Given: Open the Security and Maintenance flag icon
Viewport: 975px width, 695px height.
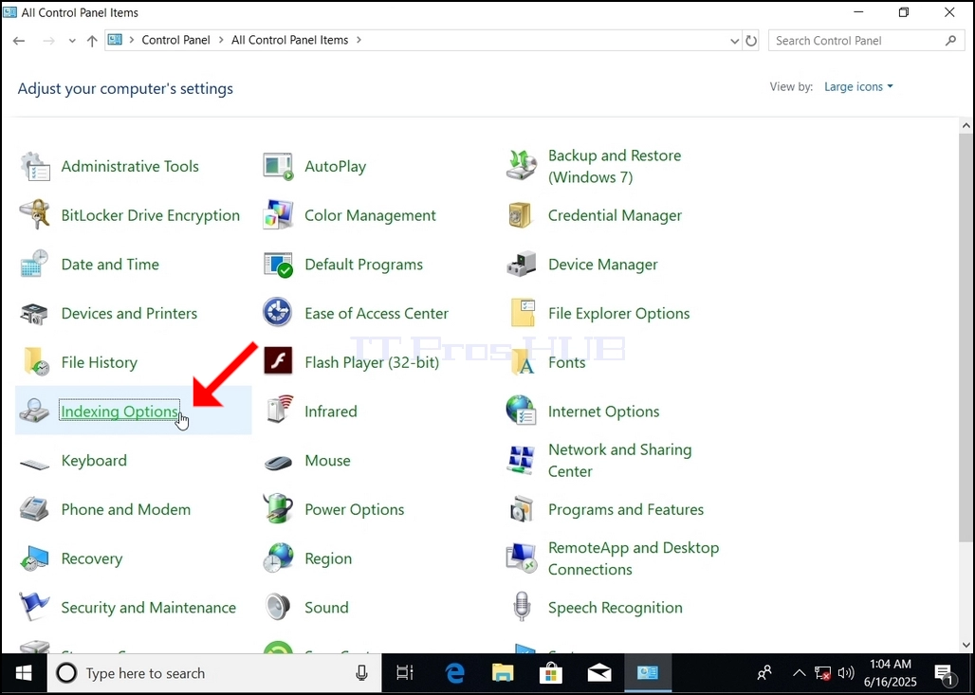Looking at the screenshot, I should click(x=34, y=607).
